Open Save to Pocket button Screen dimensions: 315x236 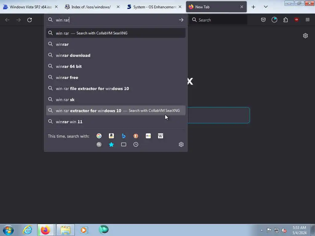(263, 20)
